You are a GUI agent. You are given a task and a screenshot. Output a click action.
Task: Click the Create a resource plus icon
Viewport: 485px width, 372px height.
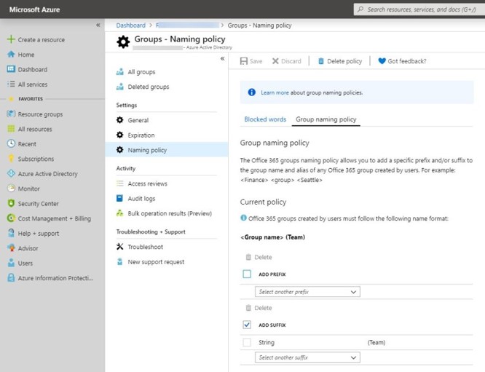11,39
